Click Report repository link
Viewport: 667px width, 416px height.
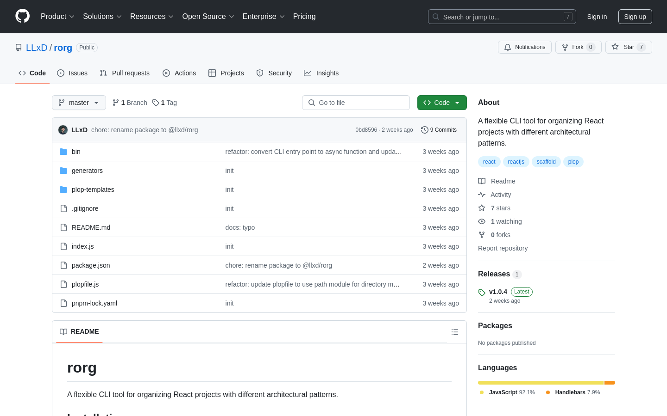point(503,248)
